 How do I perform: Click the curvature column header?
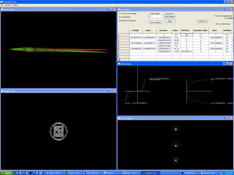(164, 31)
